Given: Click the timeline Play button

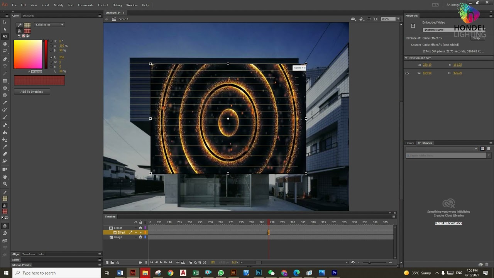Looking at the screenshot, I should pos(161,263).
